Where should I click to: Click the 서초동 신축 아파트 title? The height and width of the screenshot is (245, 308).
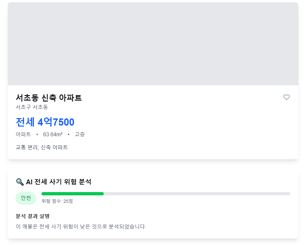pyautogui.click(x=49, y=97)
